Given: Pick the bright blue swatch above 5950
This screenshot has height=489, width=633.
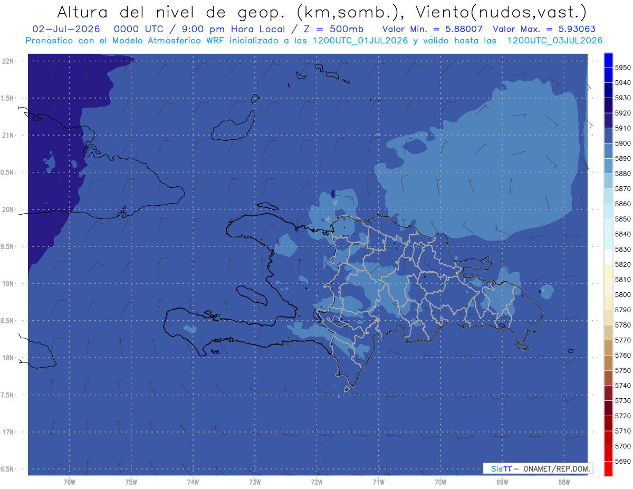Looking at the screenshot, I should (608, 60).
